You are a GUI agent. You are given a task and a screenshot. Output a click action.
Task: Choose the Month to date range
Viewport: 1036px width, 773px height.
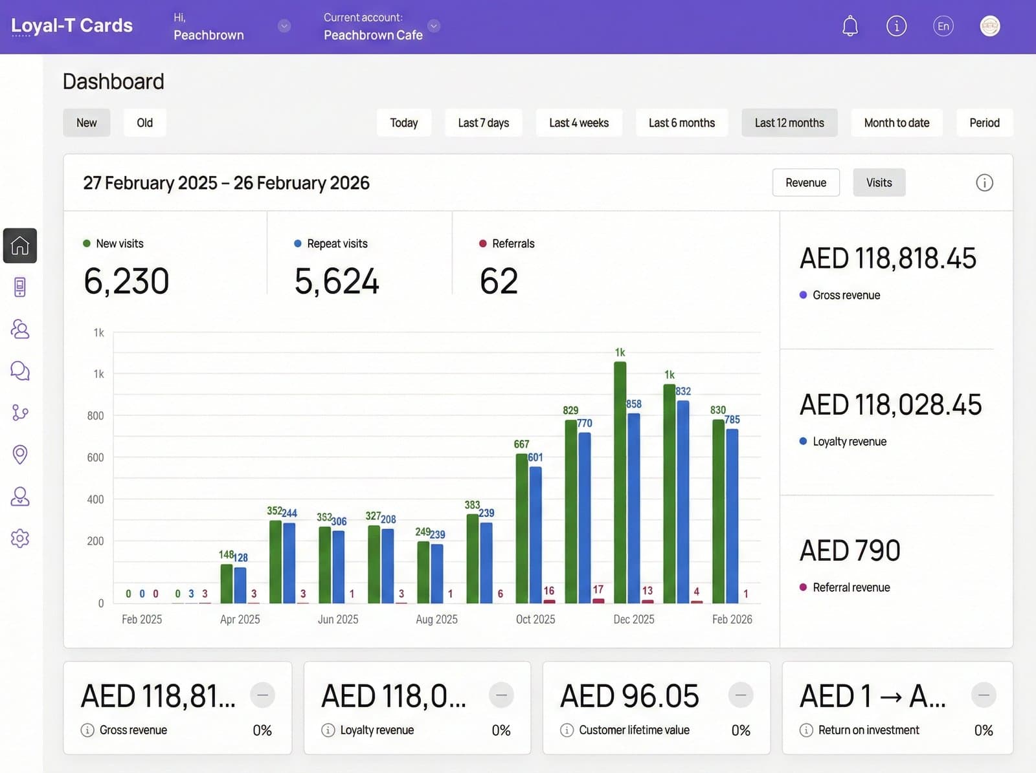[897, 123]
